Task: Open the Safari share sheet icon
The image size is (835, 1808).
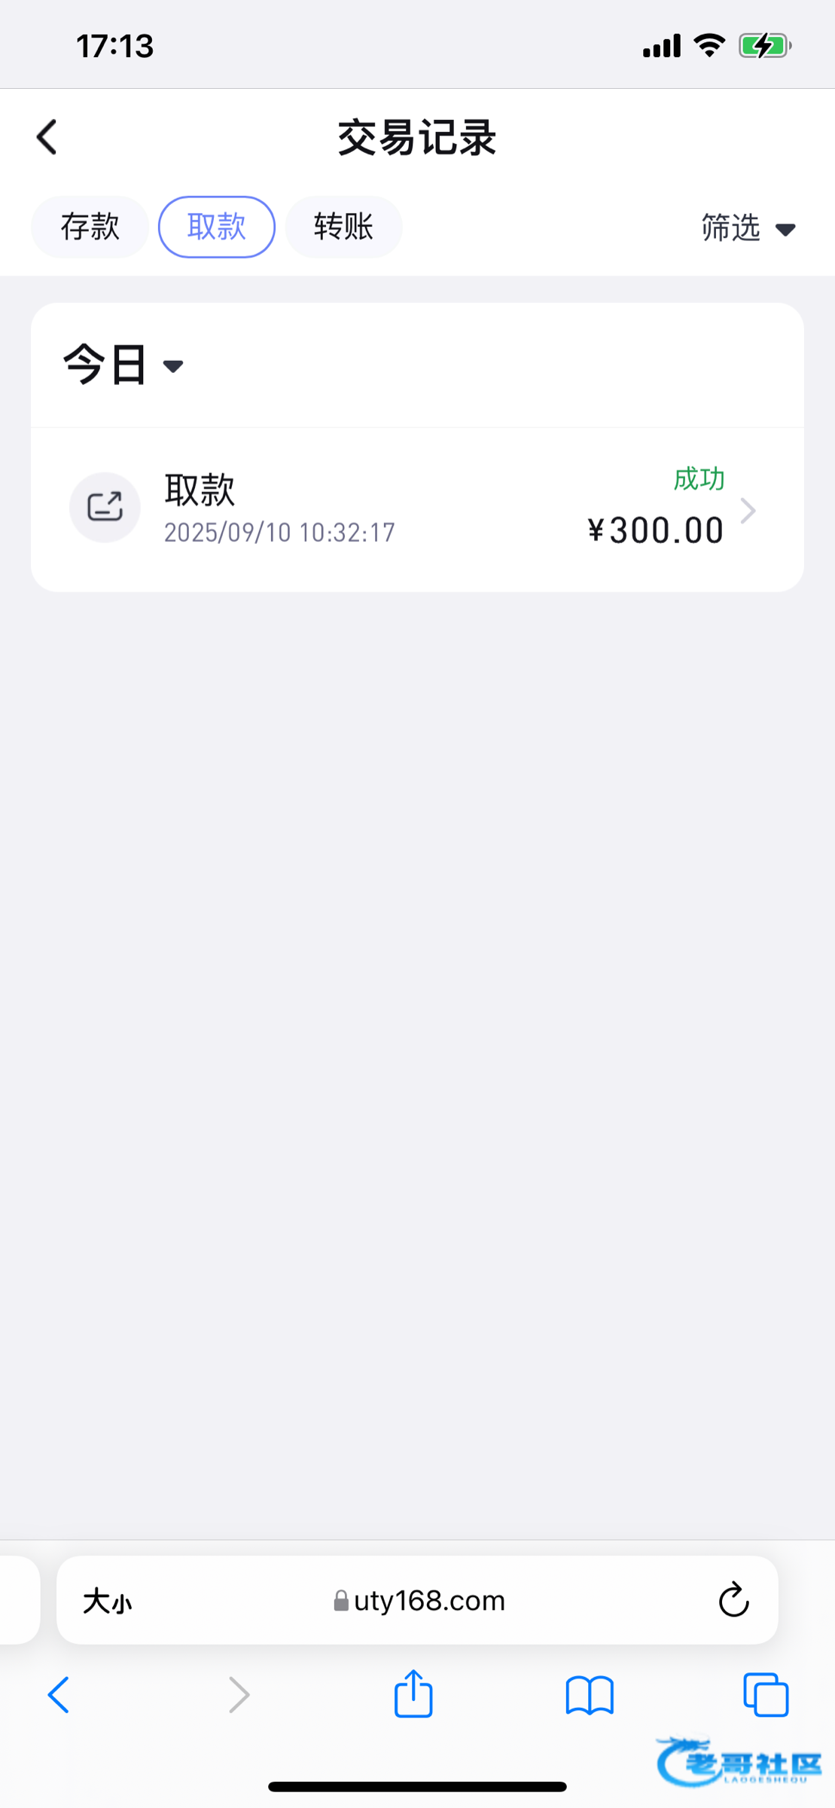Action: [x=413, y=1695]
